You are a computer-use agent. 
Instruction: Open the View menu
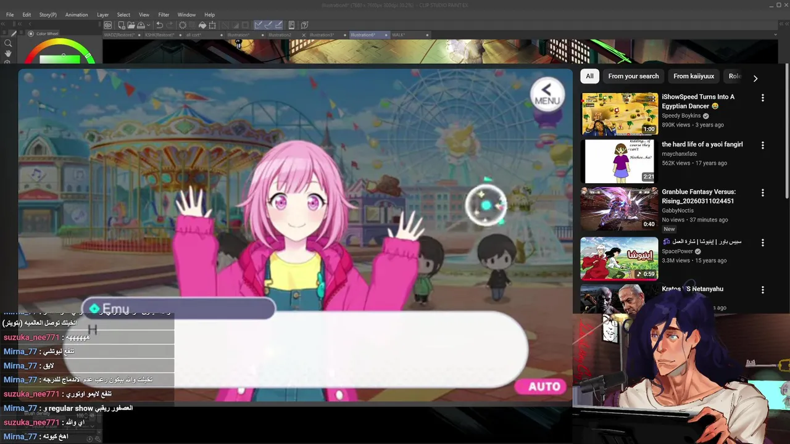[144, 15]
